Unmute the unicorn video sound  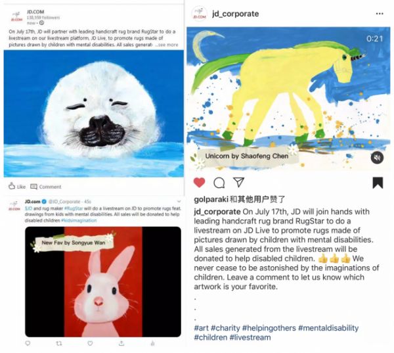[x=377, y=158]
